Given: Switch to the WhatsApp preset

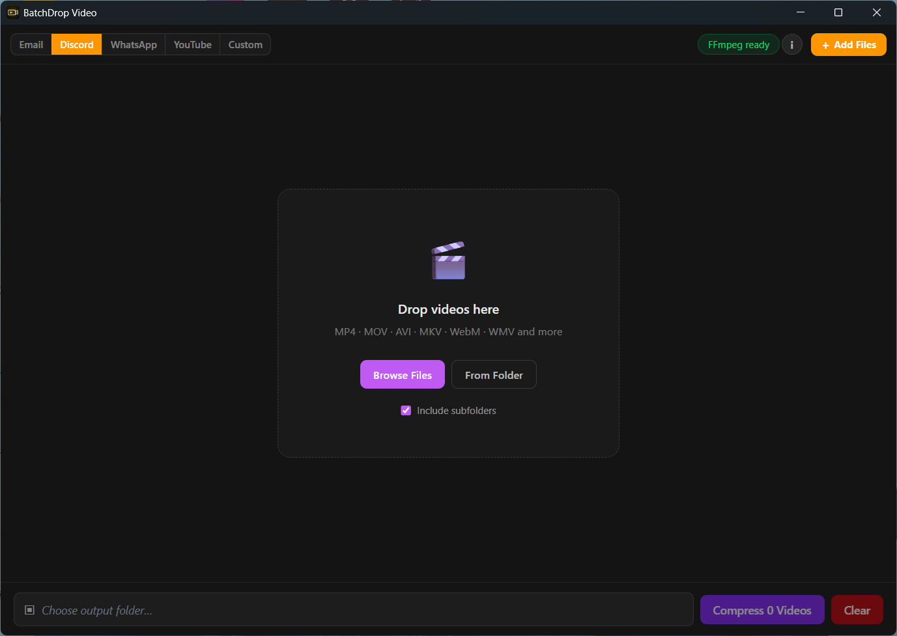Looking at the screenshot, I should pos(134,45).
